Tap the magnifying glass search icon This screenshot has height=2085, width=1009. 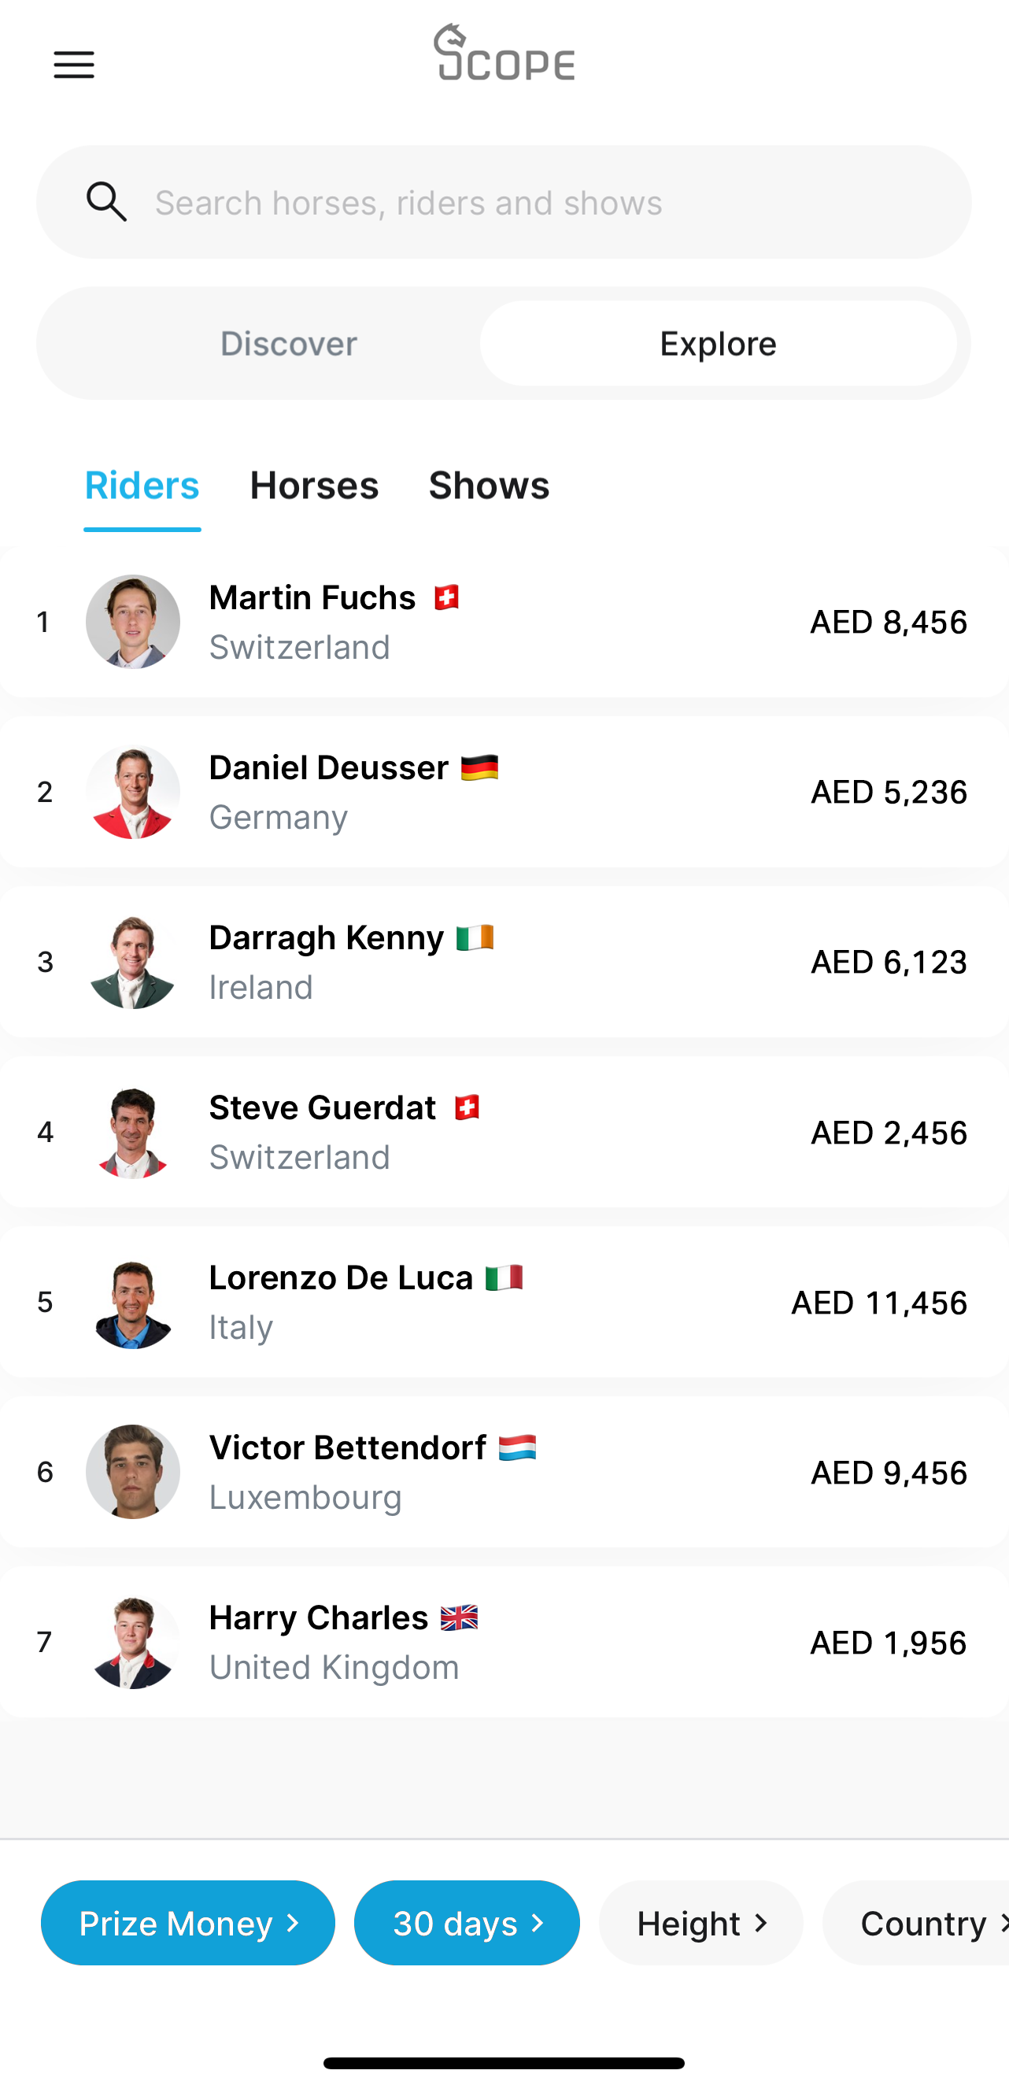coord(107,201)
